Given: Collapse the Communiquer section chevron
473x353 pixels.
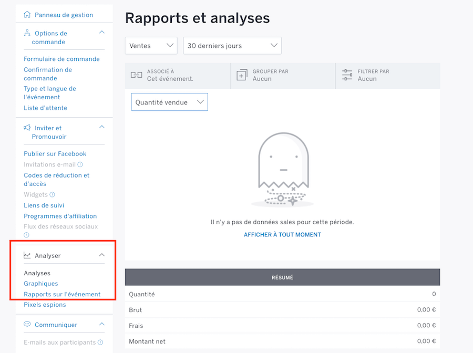Looking at the screenshot, I should [x=102, y=324].
